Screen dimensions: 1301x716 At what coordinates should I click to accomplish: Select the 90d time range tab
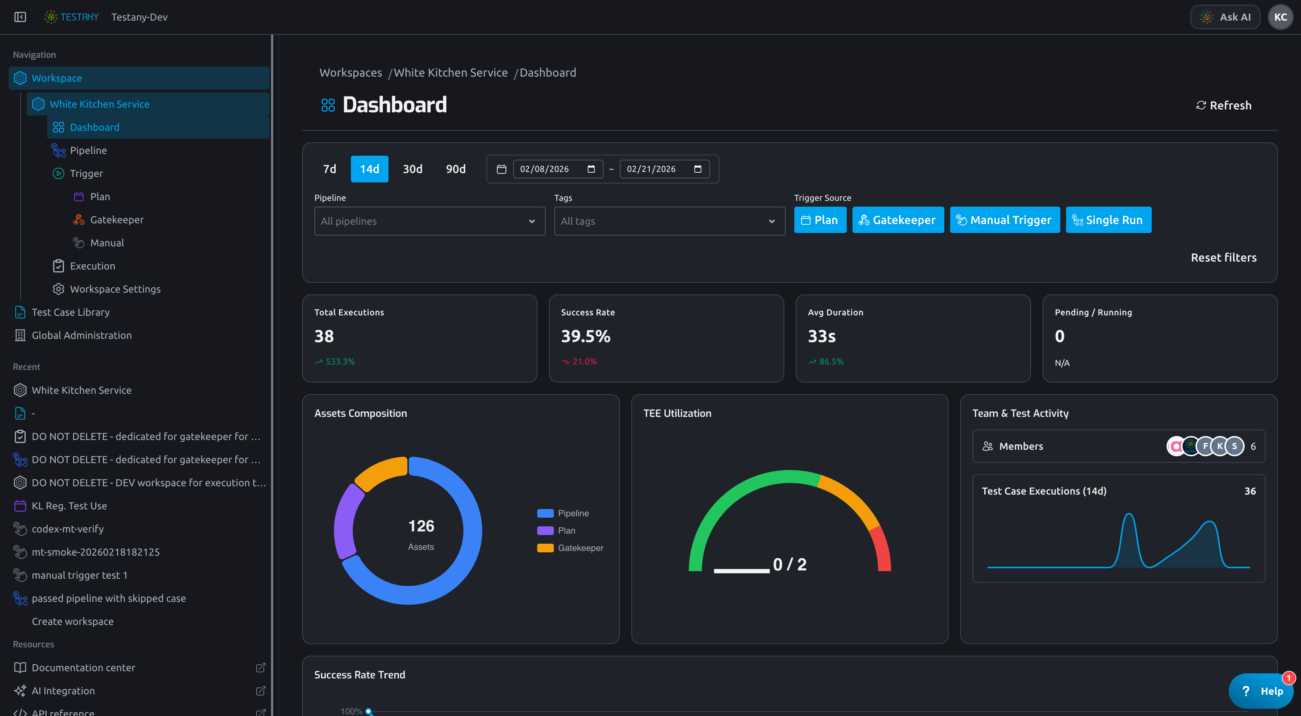(x=456, y=169)
